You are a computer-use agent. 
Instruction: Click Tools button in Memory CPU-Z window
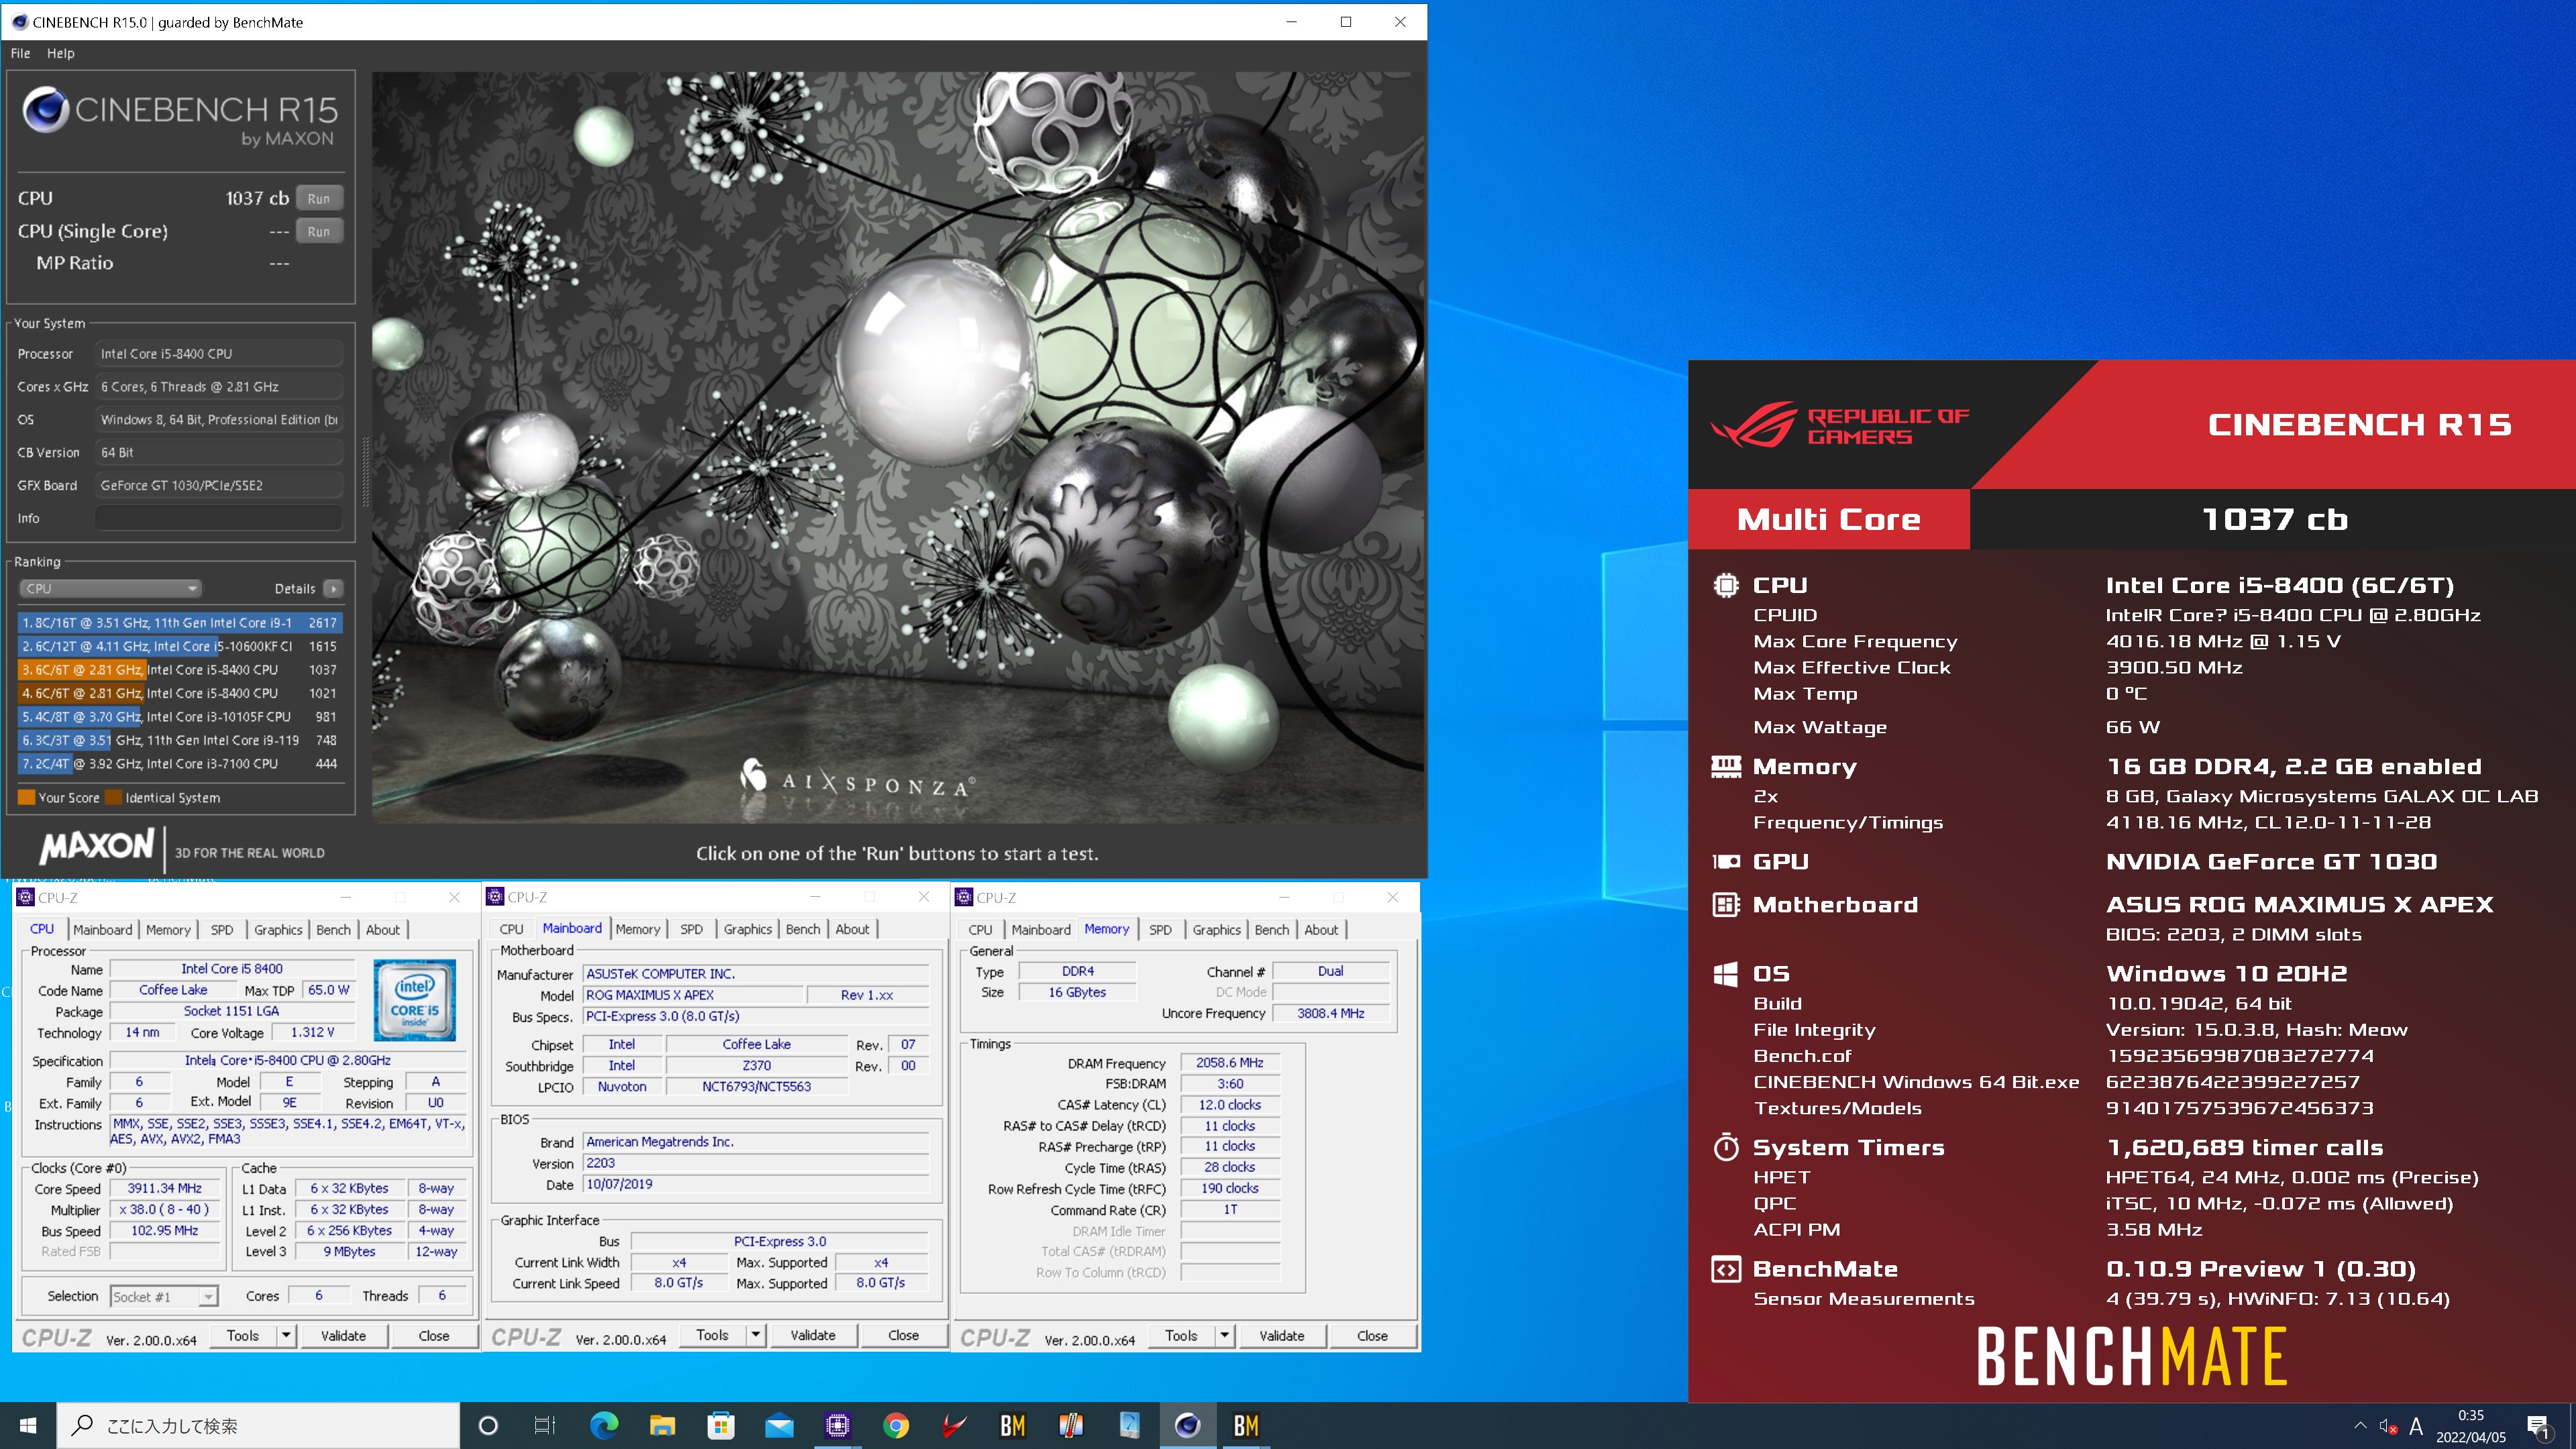1181,1335
